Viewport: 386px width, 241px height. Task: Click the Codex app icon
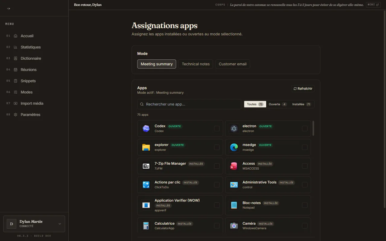coord(146,129)
